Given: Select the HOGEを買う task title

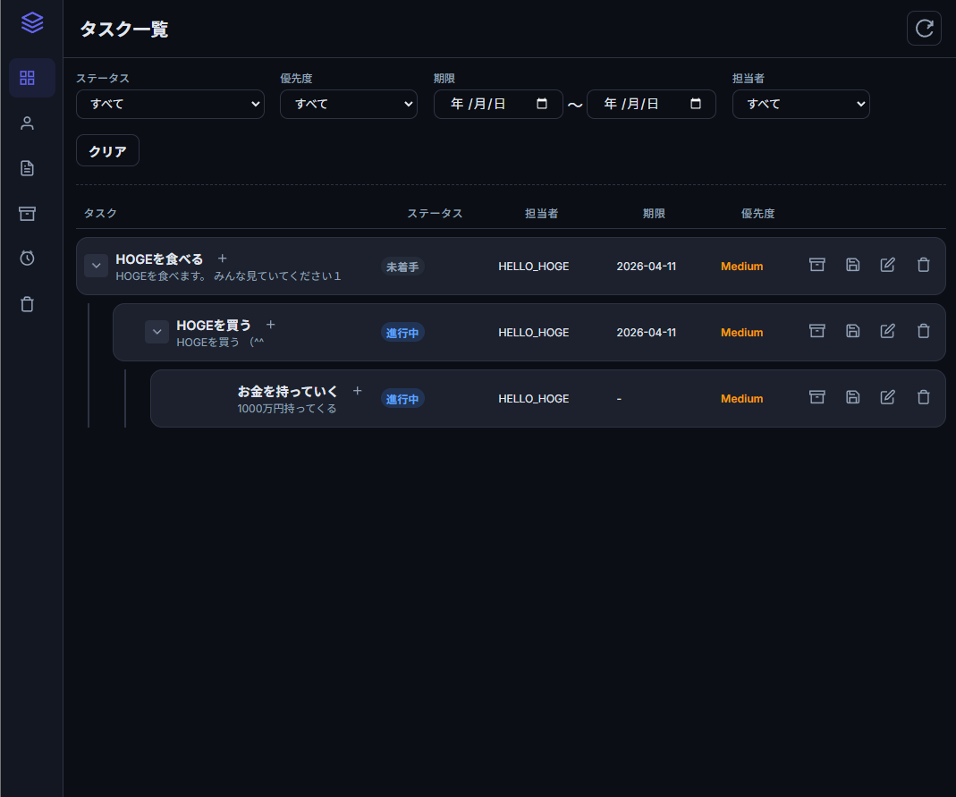Looking at the screenshot, I should point(214,325).
